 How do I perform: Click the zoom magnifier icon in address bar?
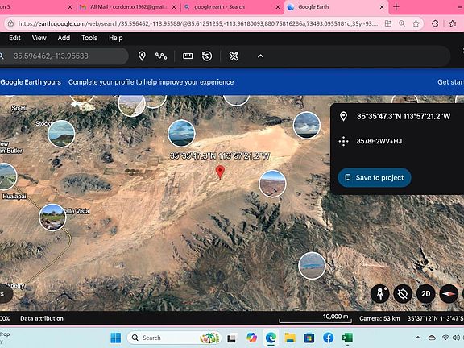coord(402,23)
